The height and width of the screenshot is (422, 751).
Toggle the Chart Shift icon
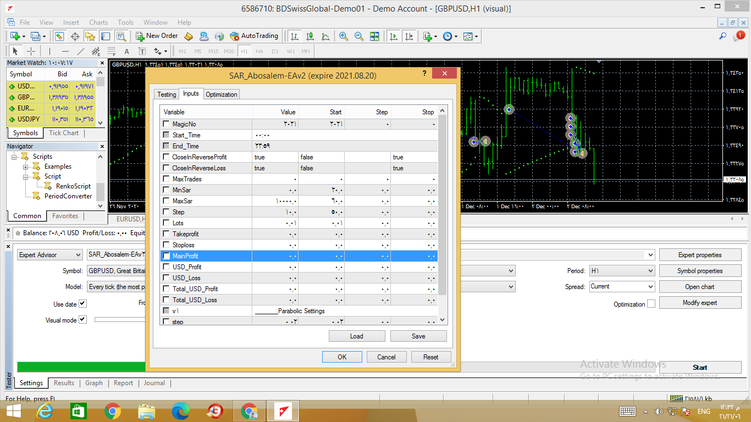(x=408, y=36)
